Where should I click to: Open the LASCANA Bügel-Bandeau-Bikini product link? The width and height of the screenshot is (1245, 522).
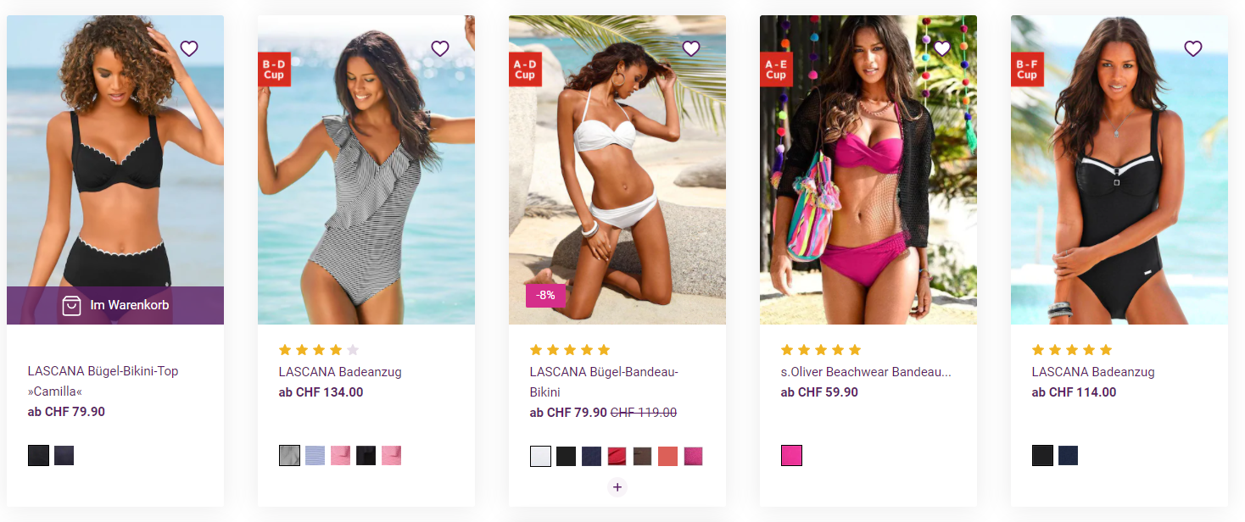click(x=604, y=382)
